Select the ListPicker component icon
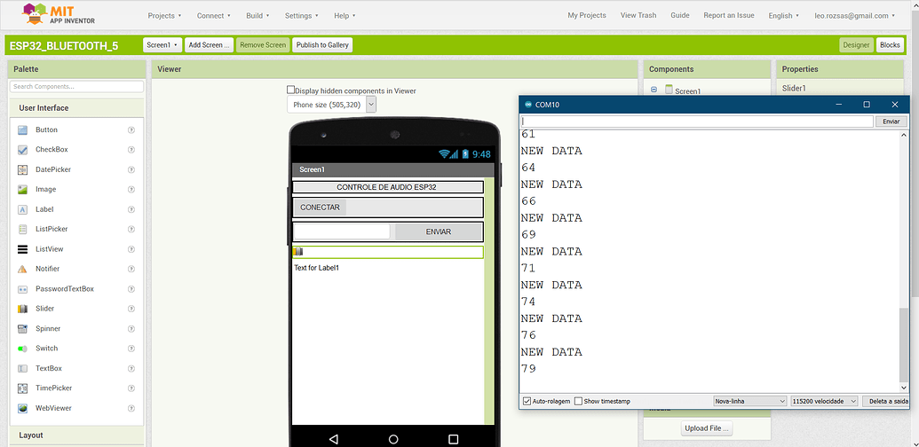This screenshot has width=919, height=447. (23, 230)
